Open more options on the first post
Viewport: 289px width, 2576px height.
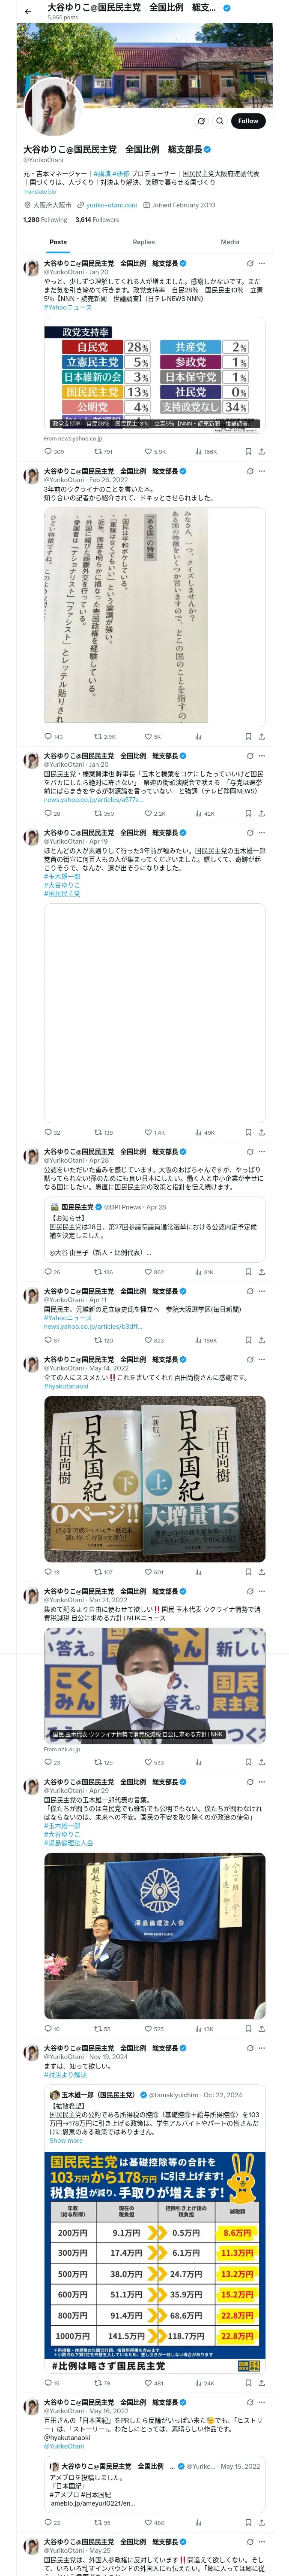(262, 263)
